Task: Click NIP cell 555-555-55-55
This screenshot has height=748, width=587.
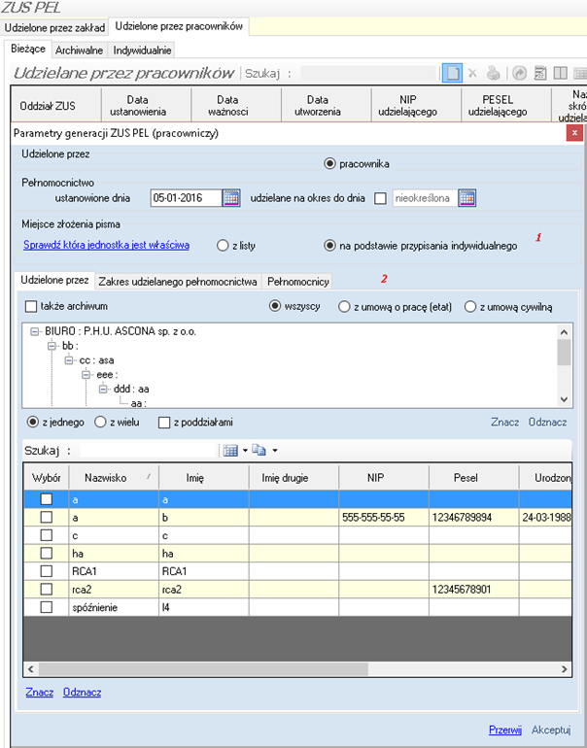Action: pos(384,517)
